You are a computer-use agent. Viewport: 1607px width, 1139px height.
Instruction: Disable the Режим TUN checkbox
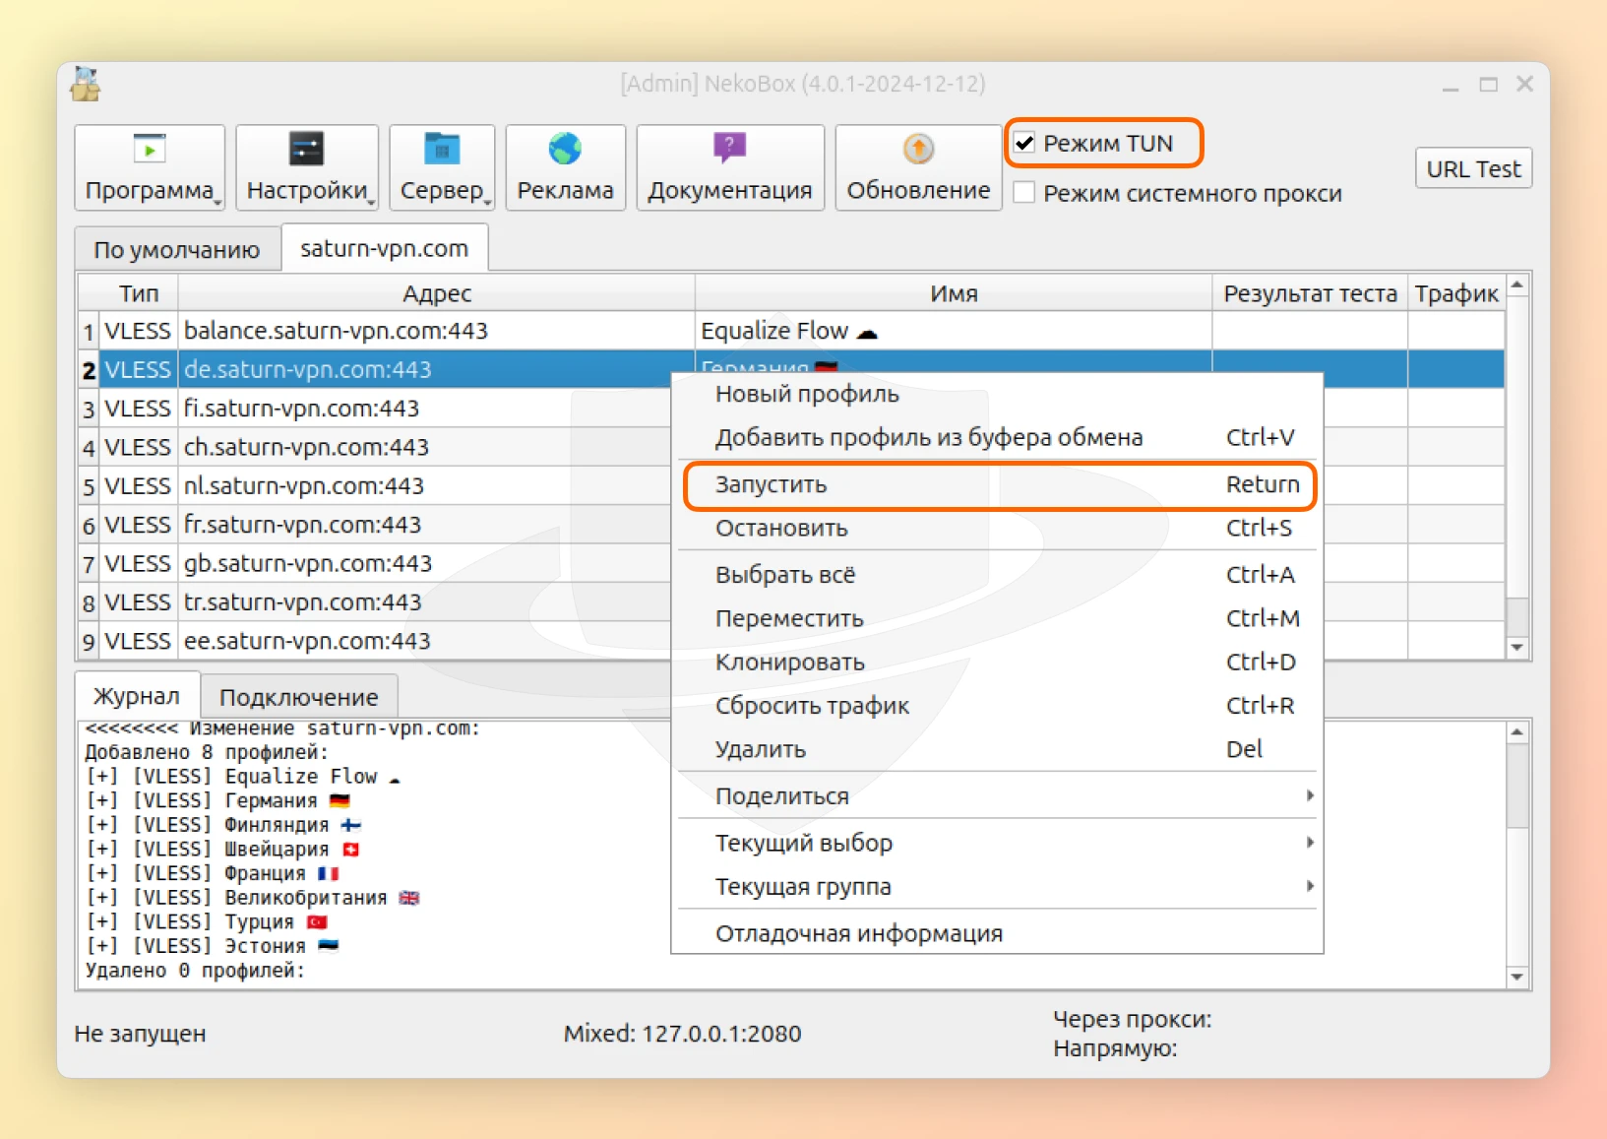(x=1024, y=142)
